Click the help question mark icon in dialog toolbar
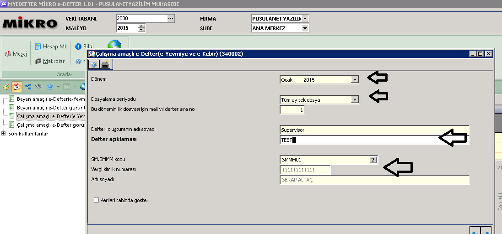This screenshot has width=502, height=234. [94, 64]
